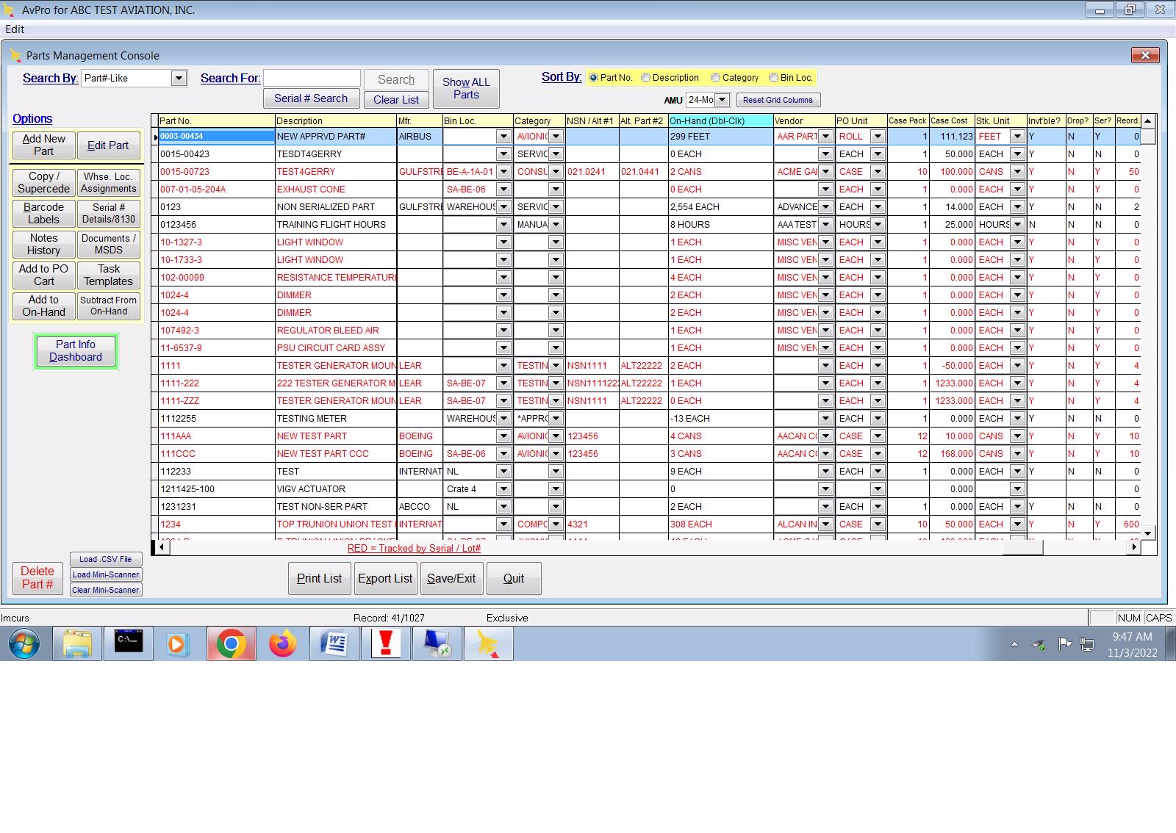Click right arrow of grid horizontal scrollbar
Image resolution: width=1176 pixels, height=833 pixels.
tap(1135, 547)
